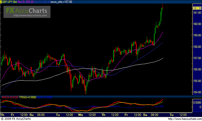Open the bottom-right fxaccucharts.com link
202x121 pixels.
185,119
